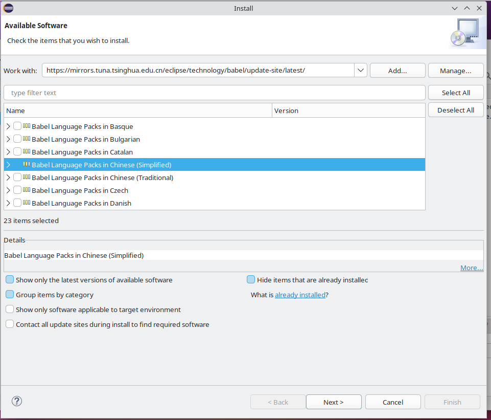Select Babel Language Packs in Catalan row text
The width and height of the screenshot is (491, 420).
point(82,152)
